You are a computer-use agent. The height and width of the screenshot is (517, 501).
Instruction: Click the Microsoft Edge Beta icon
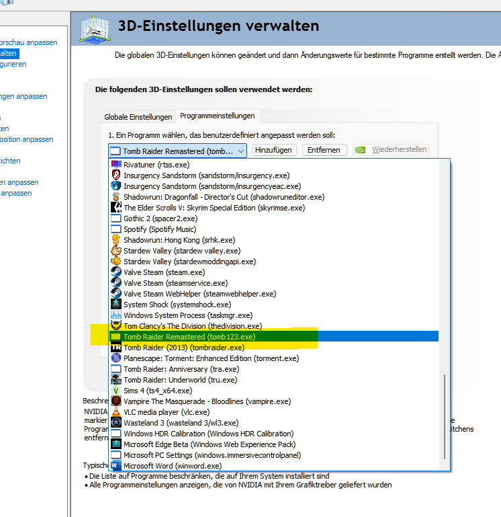116,444
